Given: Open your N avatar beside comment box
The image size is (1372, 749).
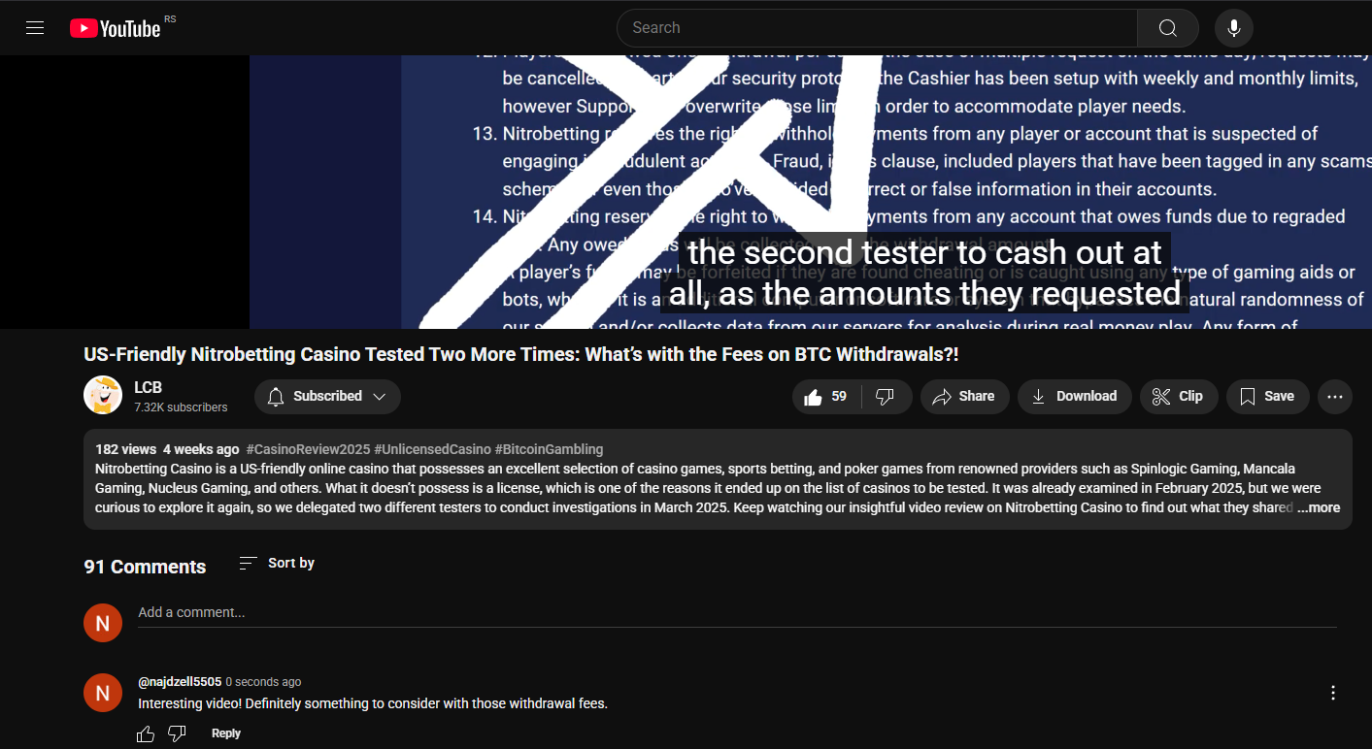Looking at the screenshot, I should [103, 623].
